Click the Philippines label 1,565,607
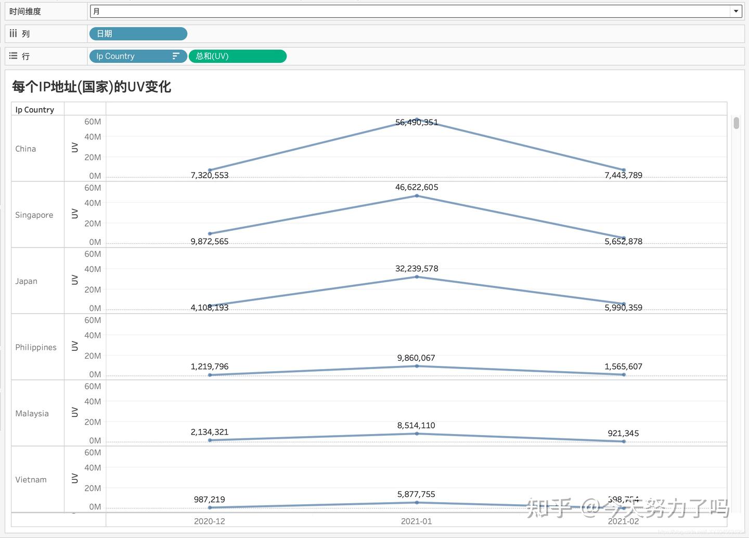749x538 pixels. [623, 366]
